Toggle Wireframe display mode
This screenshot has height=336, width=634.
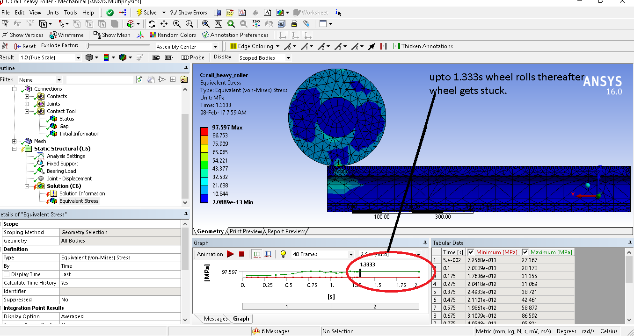coord(66,35)
